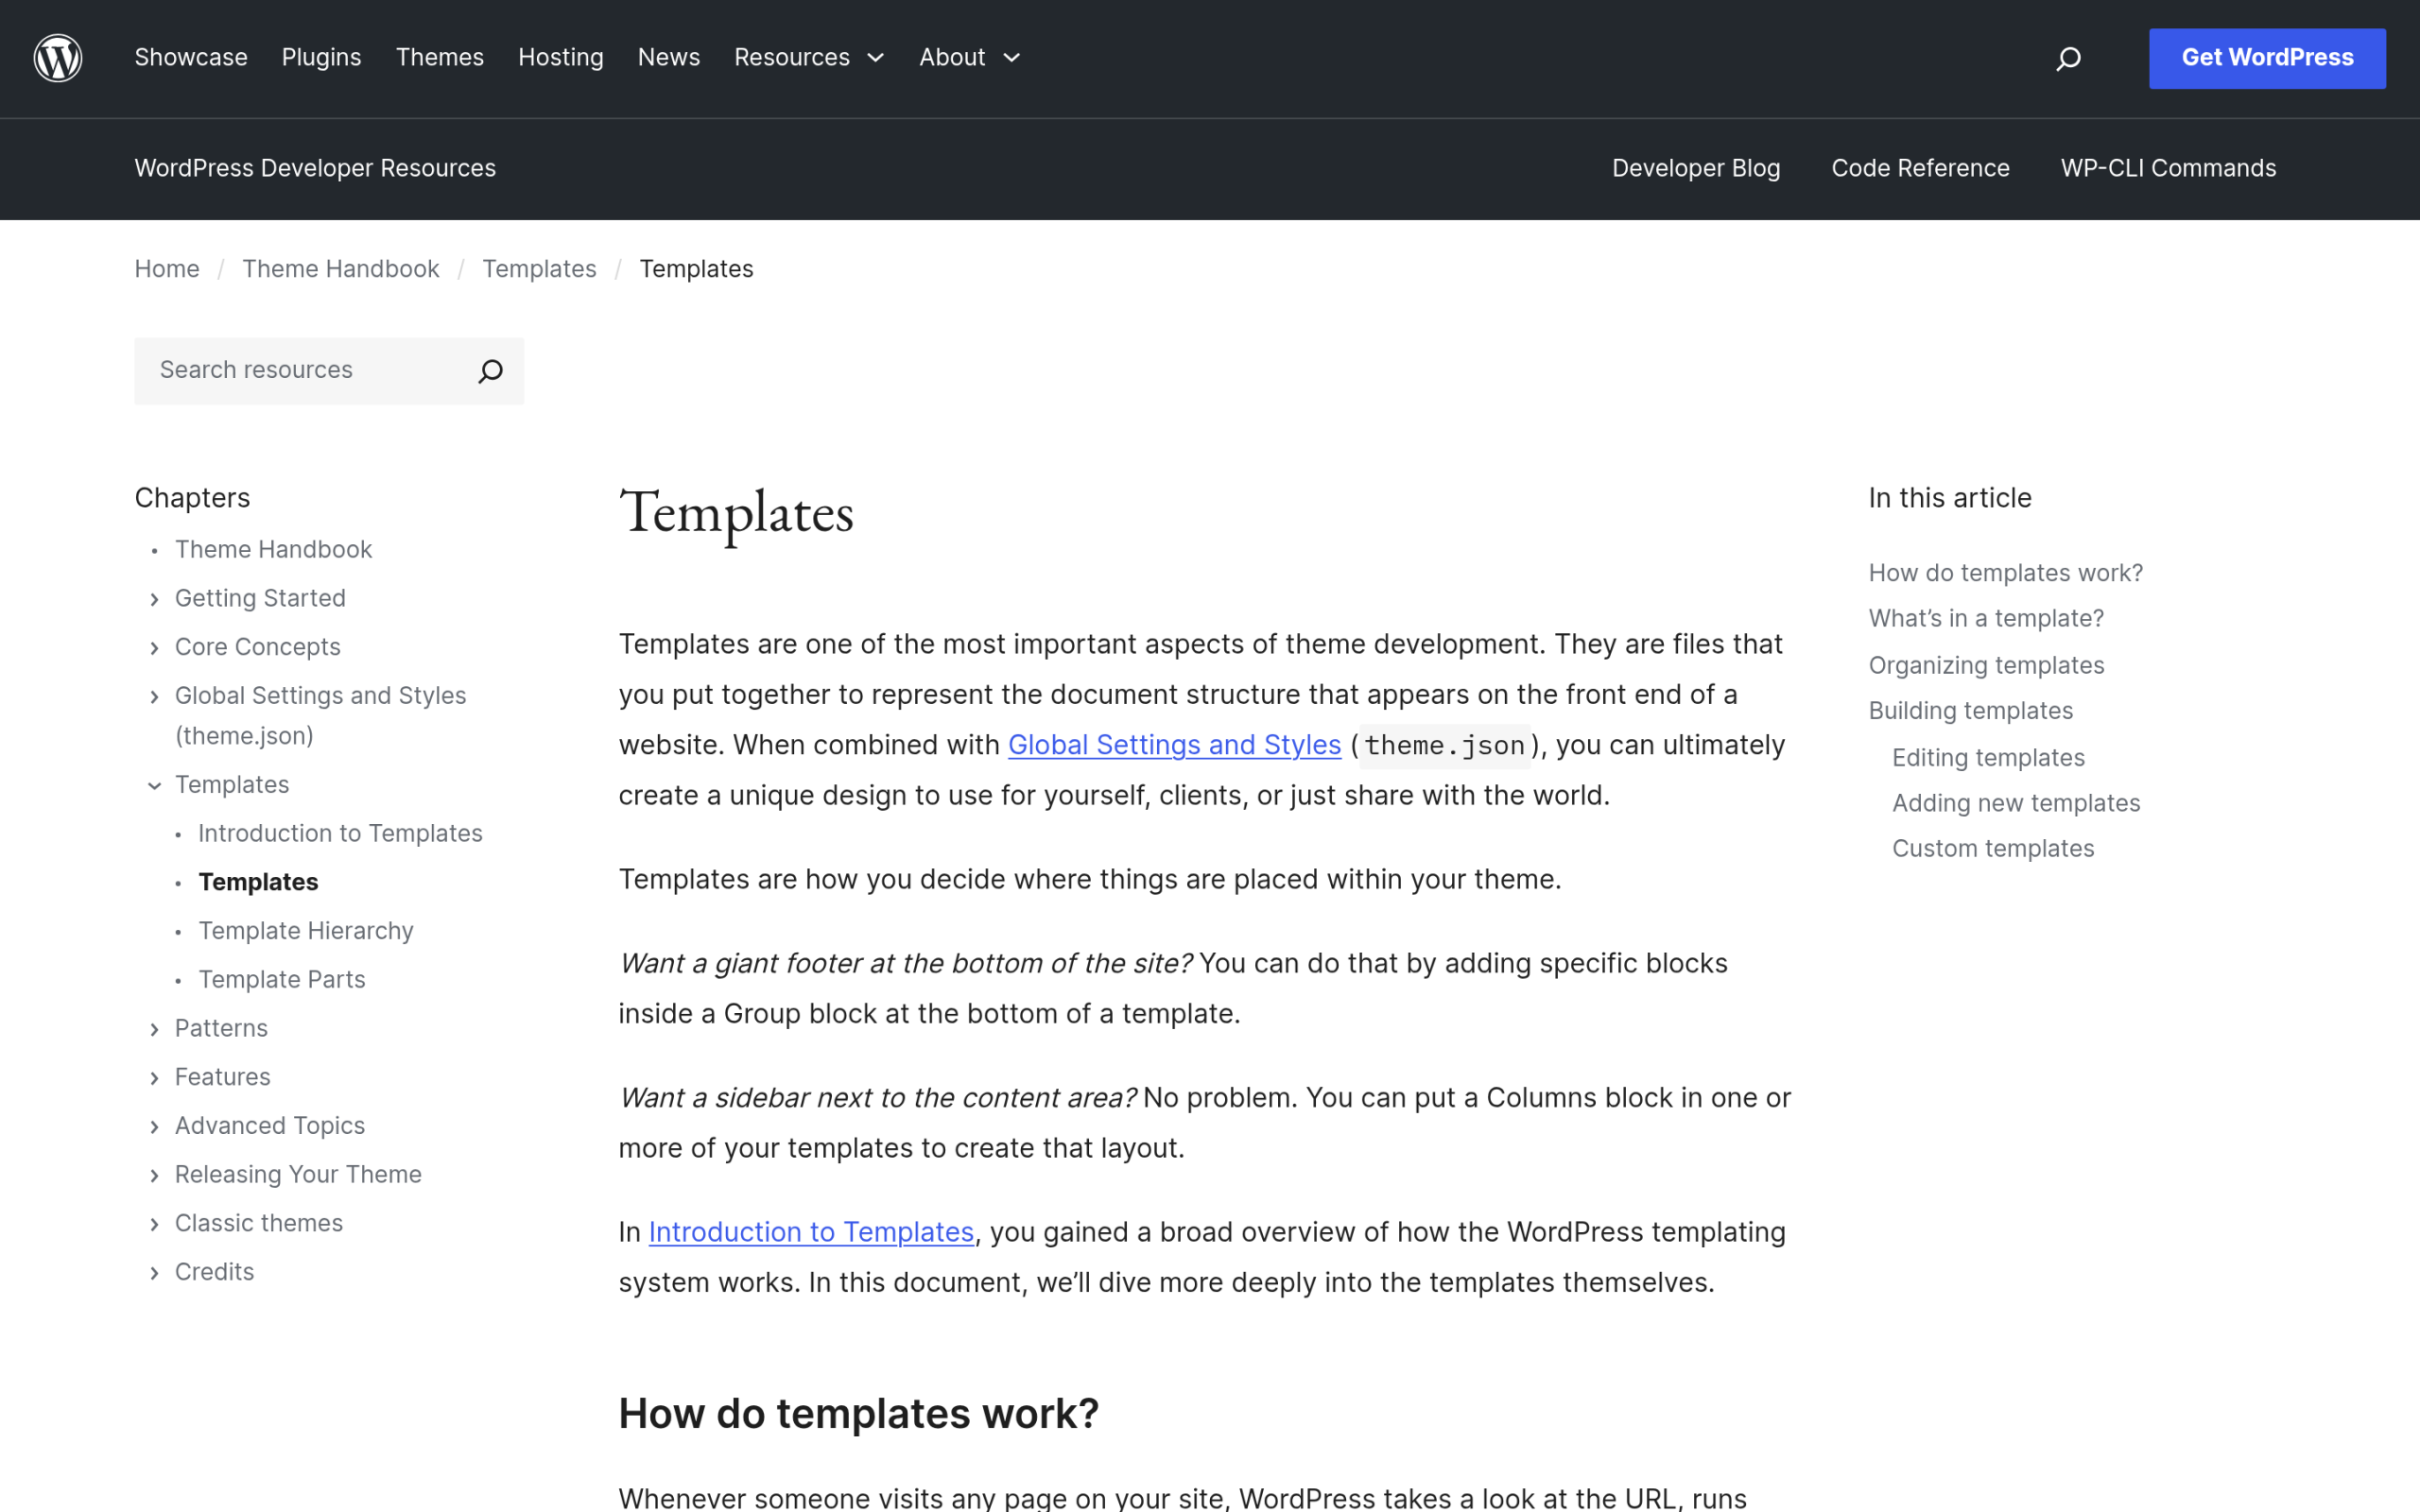
Task: Open the Showcase menu item
Action: (191, 58)
